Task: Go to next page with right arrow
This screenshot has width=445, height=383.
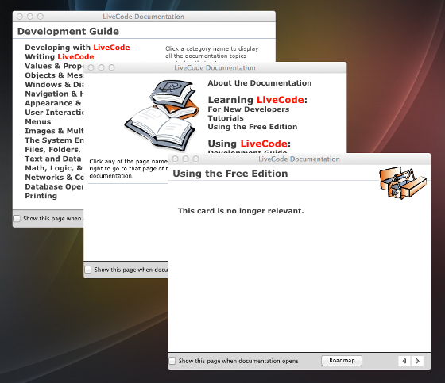Action: pyautogui.click(x=417, y=361)
